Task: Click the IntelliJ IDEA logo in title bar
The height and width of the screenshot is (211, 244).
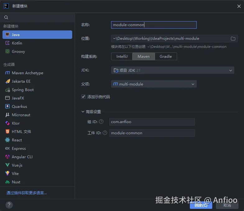Action: point(6,6)
